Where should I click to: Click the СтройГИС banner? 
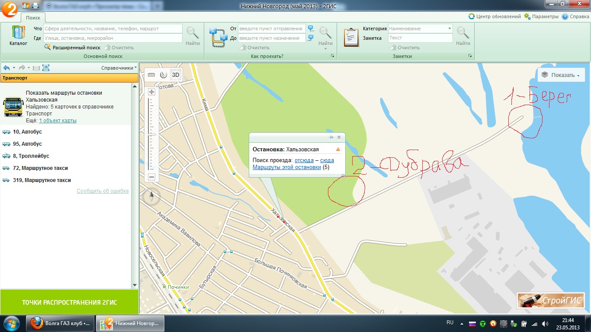(x=551, y=300)
